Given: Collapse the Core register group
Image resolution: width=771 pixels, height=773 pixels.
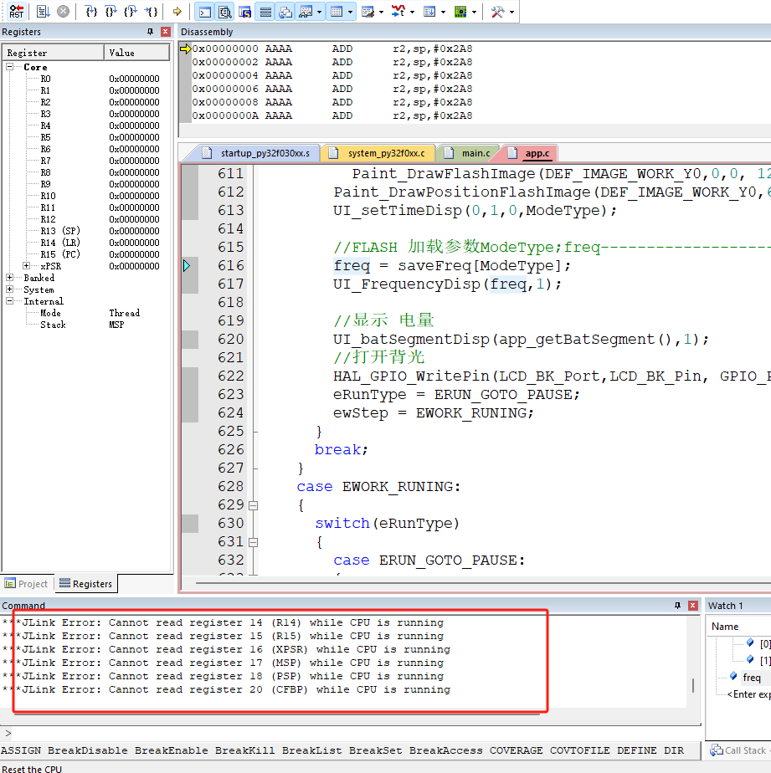Looking at the screenshot, I should 9,67.
